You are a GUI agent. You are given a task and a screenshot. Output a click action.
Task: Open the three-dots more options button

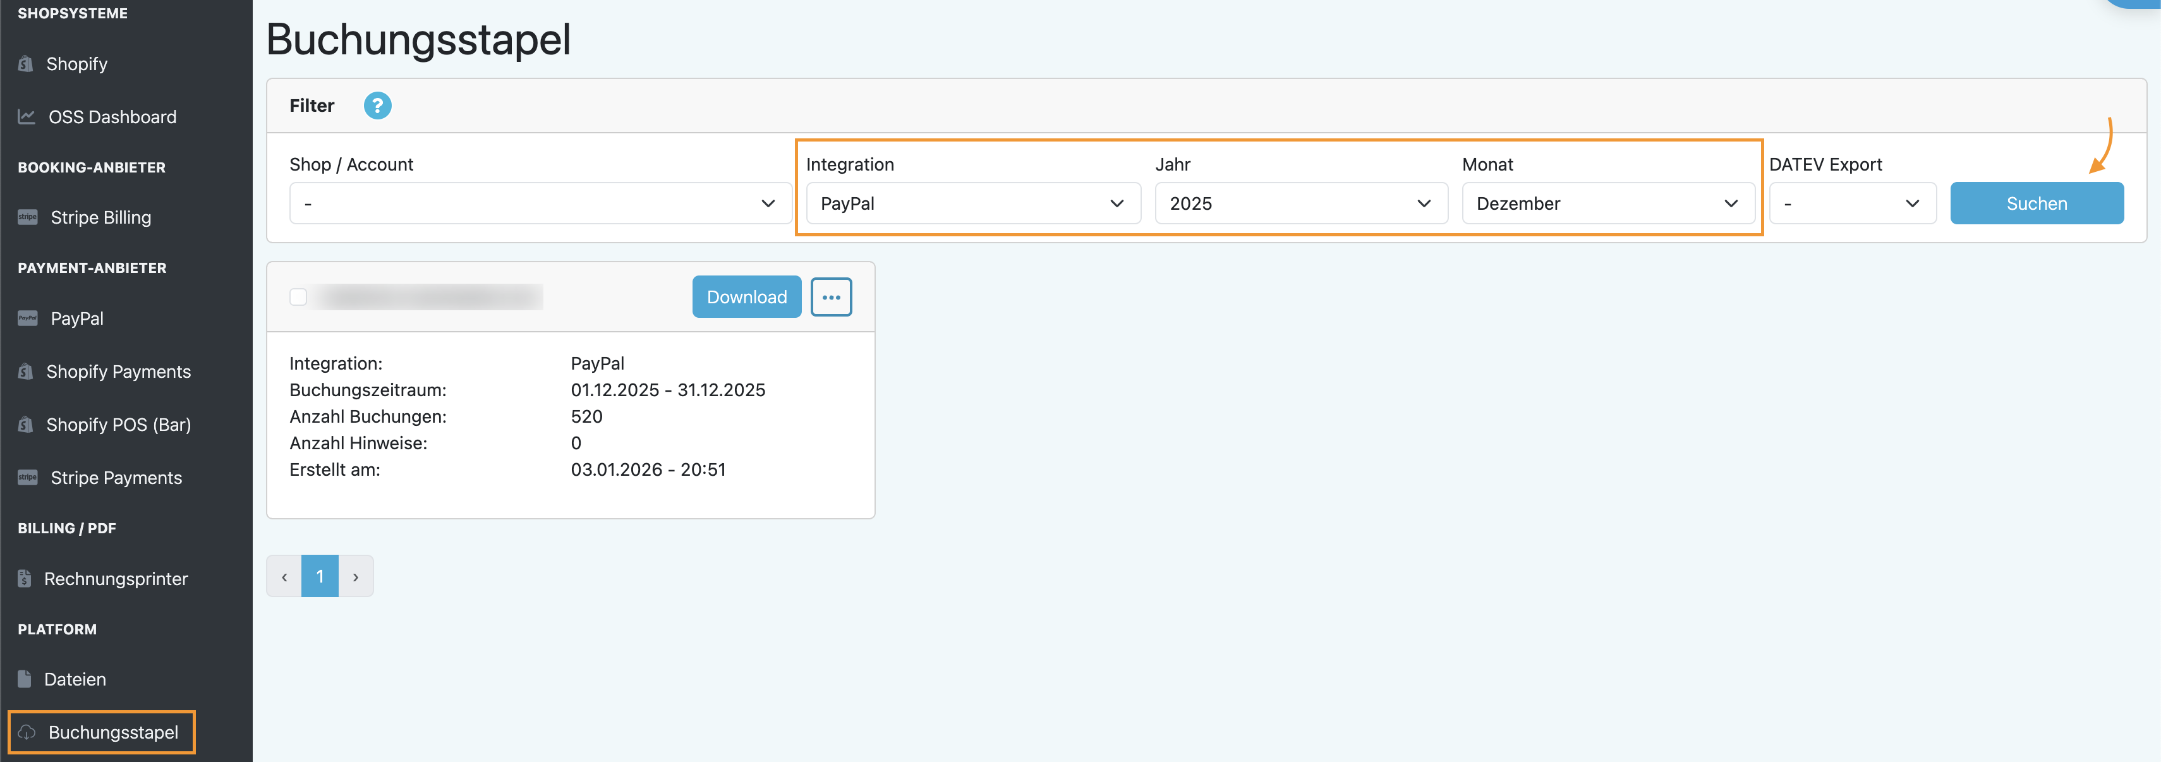(830, 297)
